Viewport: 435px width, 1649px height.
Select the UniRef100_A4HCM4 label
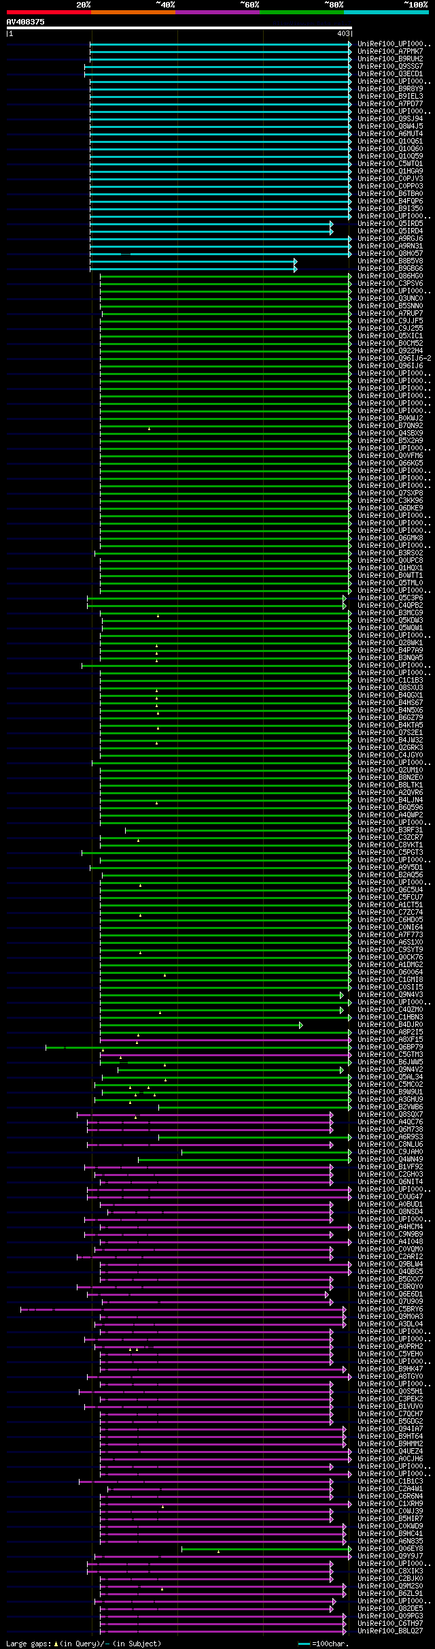click(390, 1226)
